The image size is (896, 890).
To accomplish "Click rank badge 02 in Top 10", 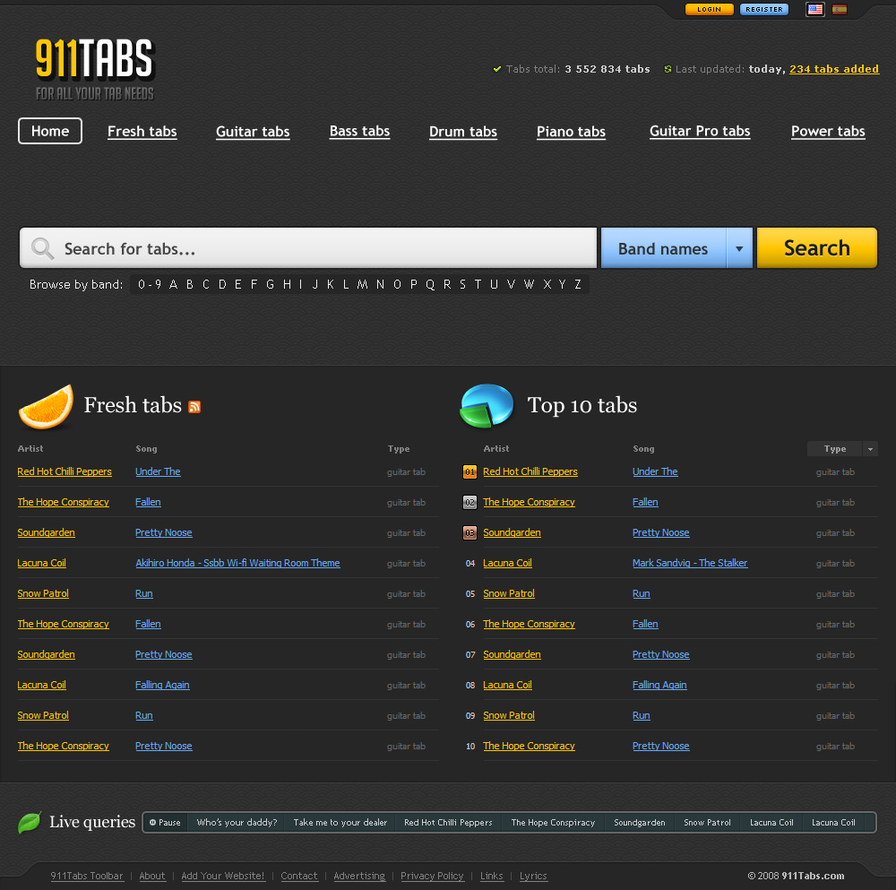I will 470,503.
